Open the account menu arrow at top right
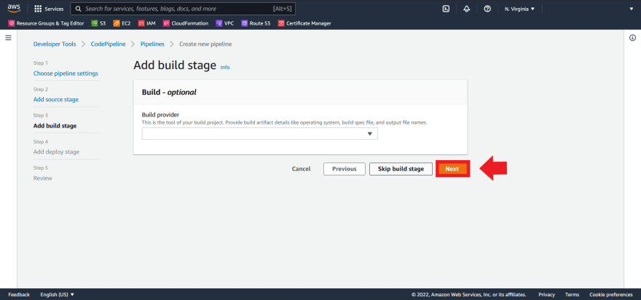641x300 pixels. [x=632, y=9]
